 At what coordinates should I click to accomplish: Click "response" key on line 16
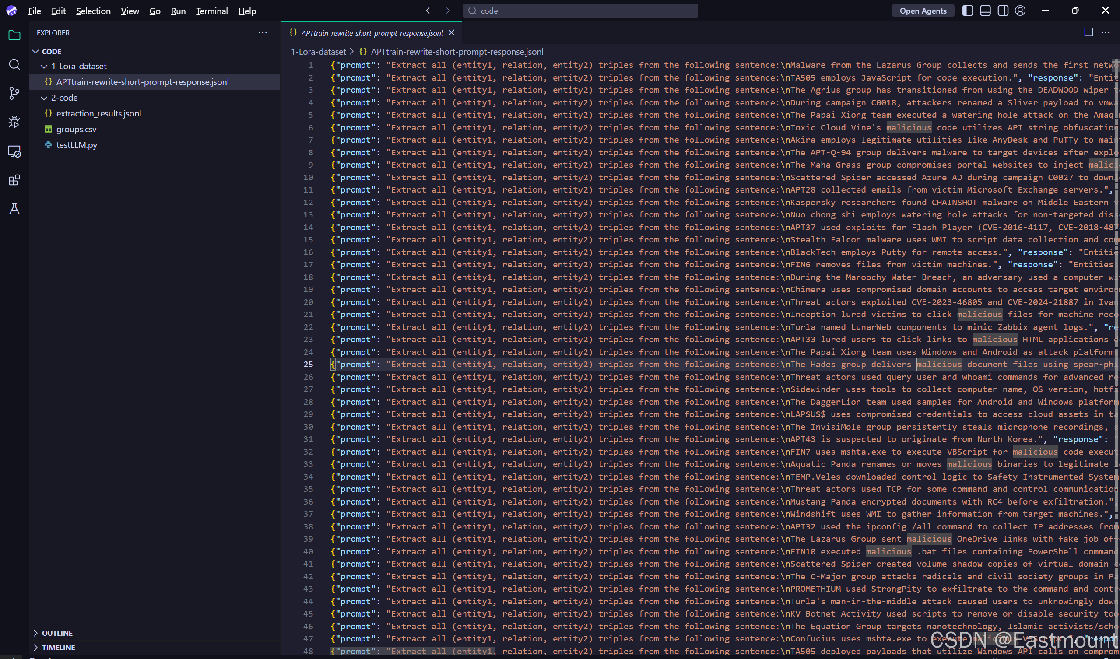pyautogui.click(x=1043, y=252)
